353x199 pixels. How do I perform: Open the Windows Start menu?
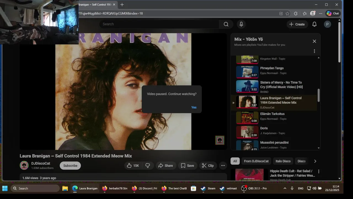point(5,188)
